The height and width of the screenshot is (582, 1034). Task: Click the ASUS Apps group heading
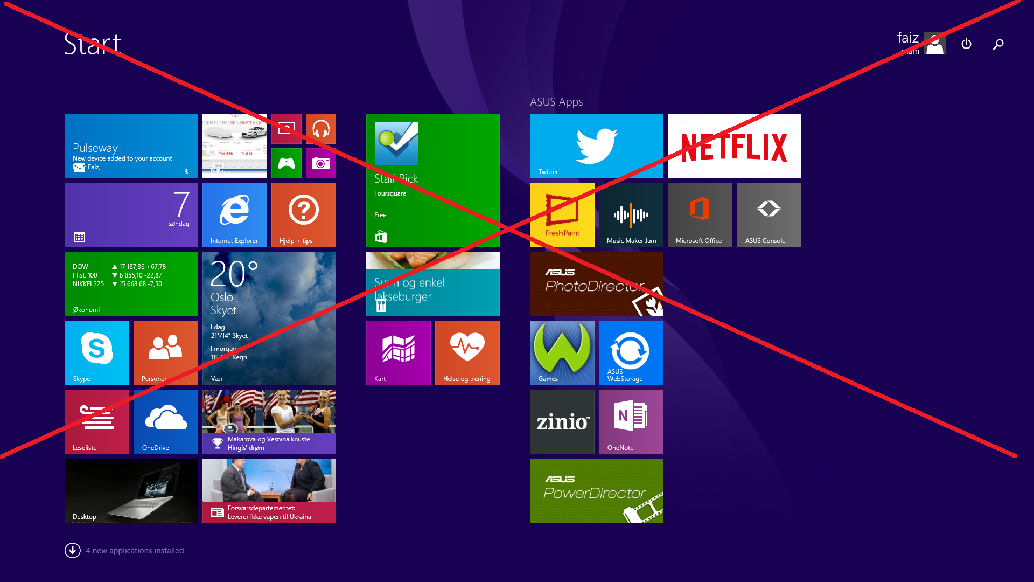[x=556, y=102]
